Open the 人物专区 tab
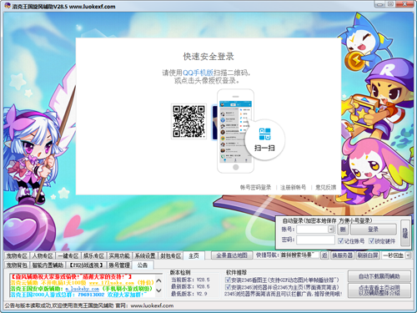 pyautogui.click(x=43, y=255)
